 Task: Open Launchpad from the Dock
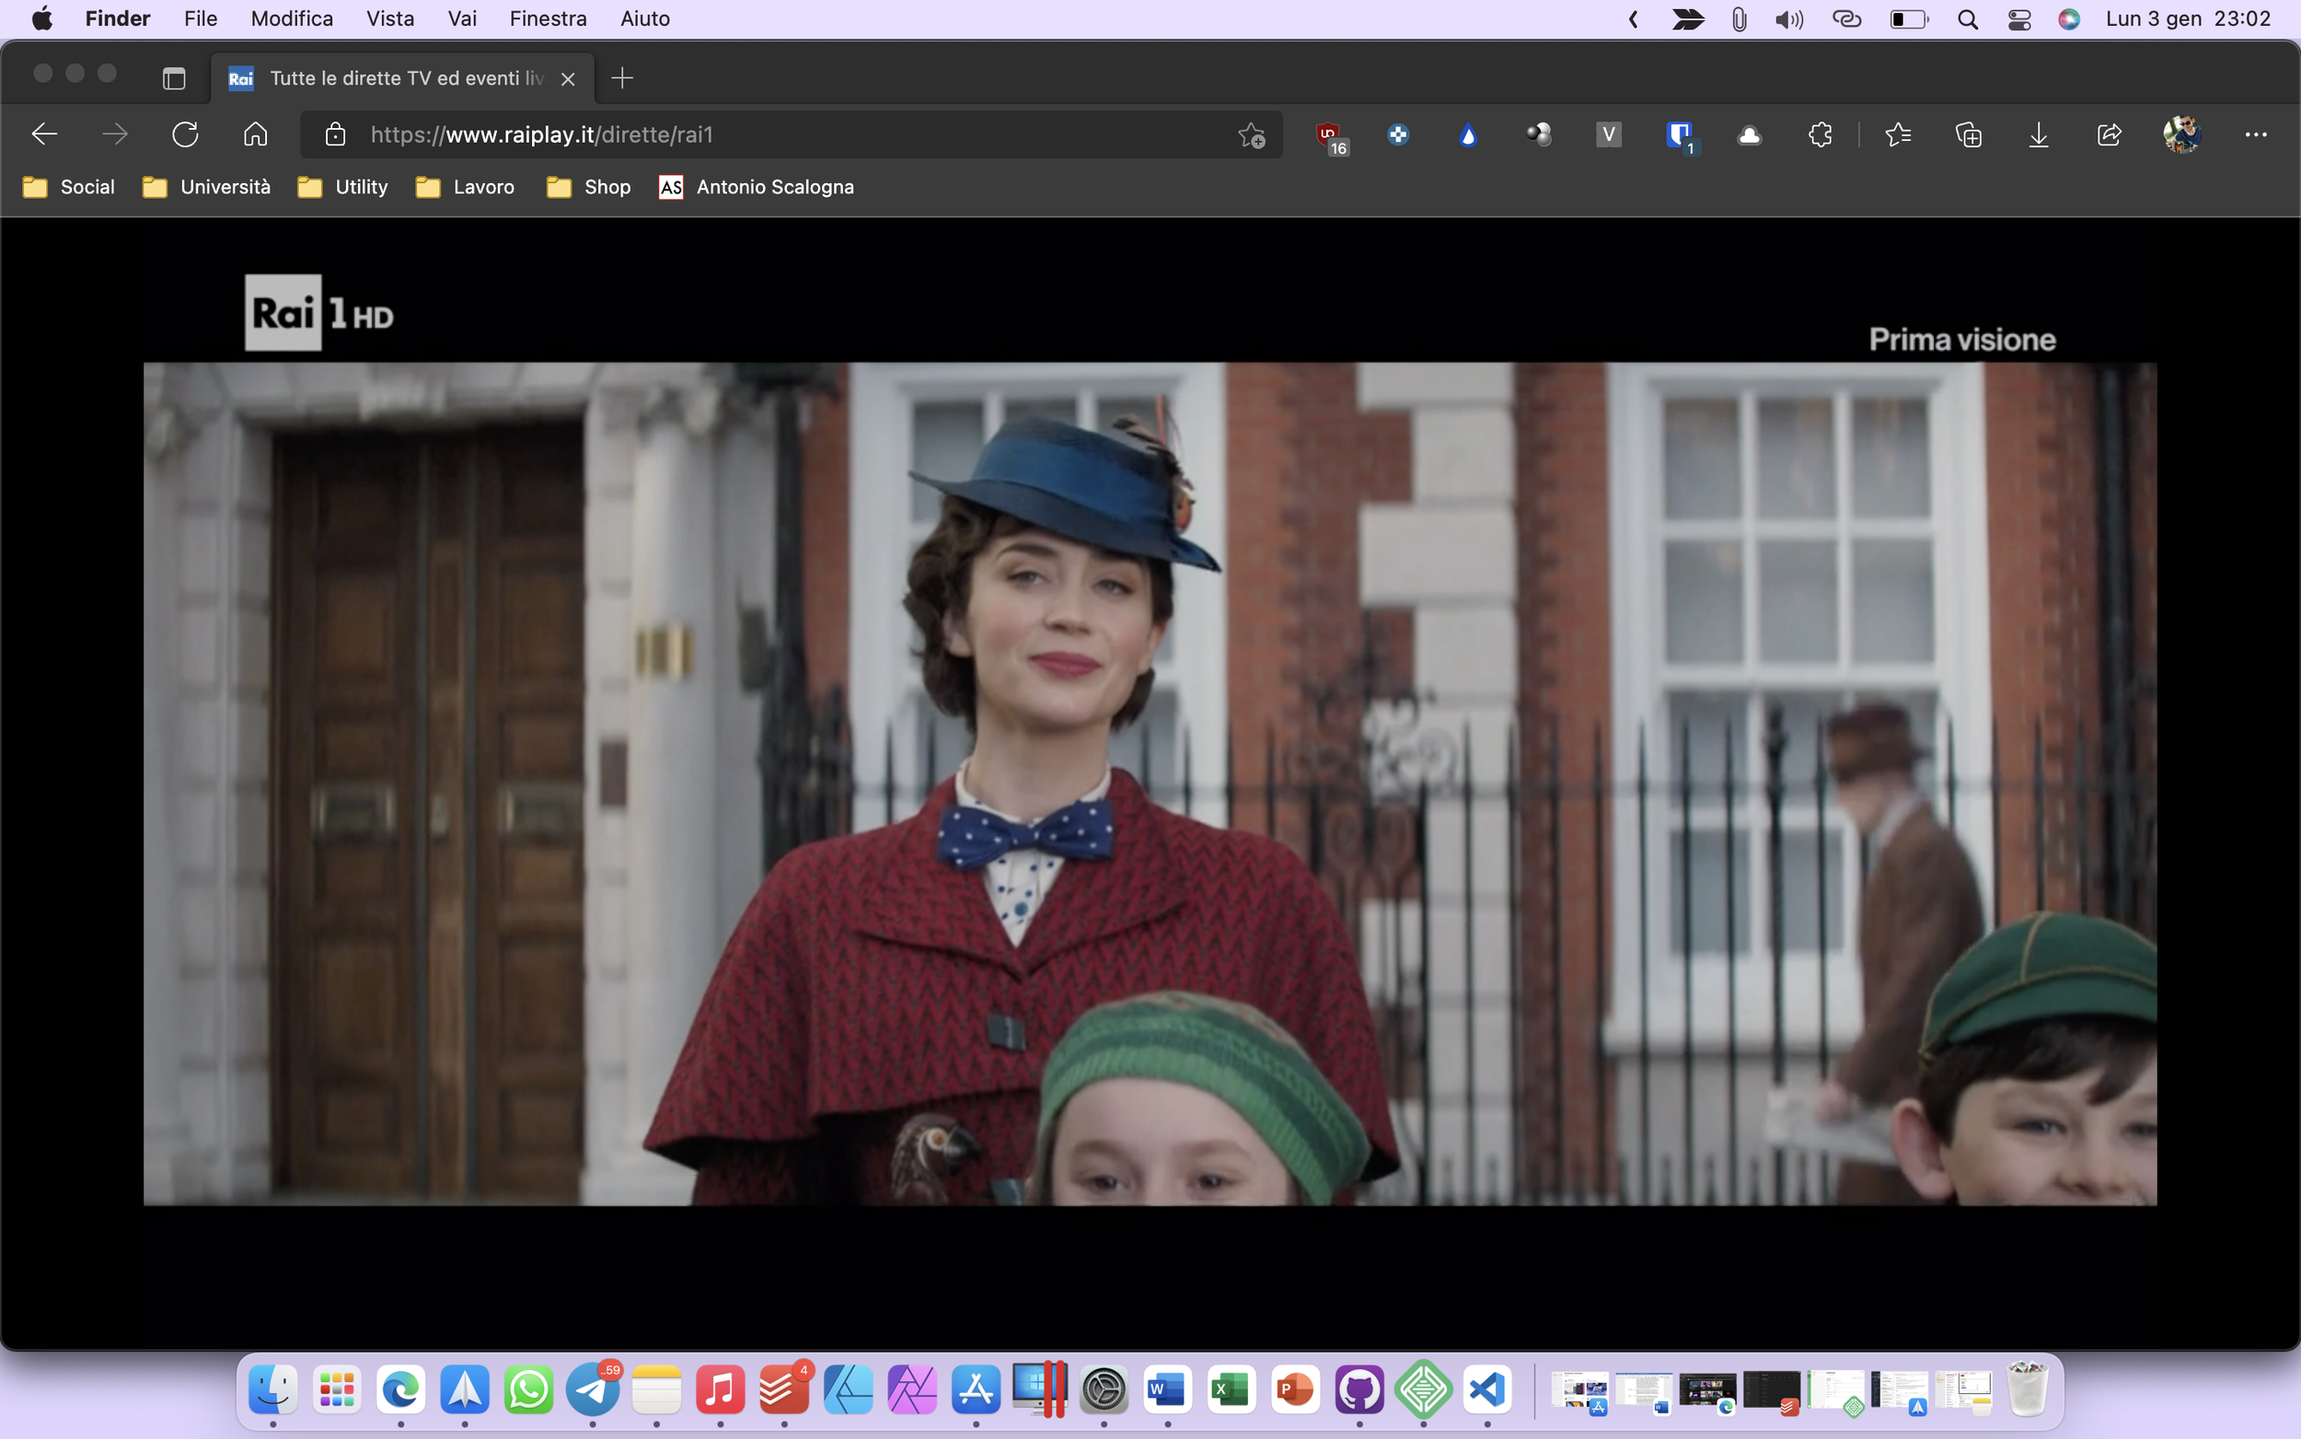(337, 1388)
